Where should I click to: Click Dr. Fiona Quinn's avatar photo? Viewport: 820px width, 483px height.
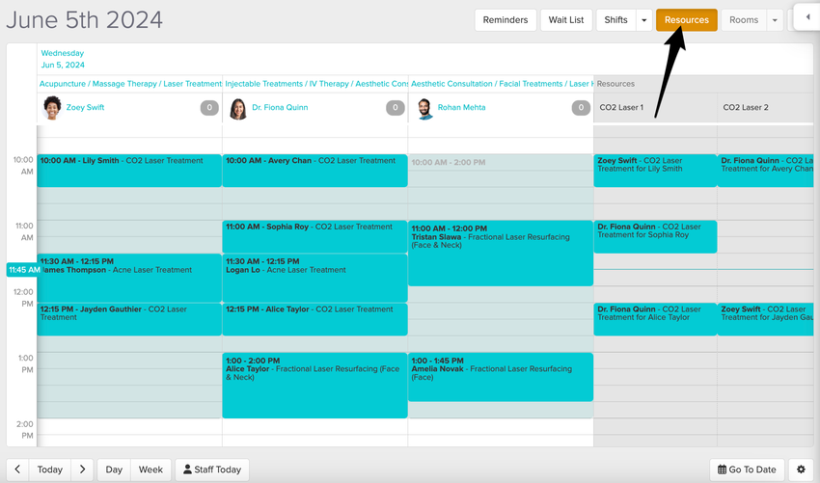(x=238, y=109)
